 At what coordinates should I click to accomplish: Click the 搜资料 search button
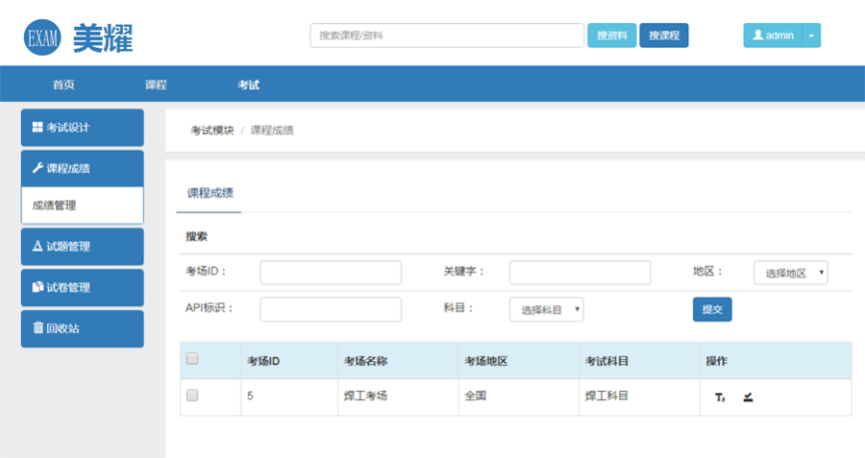(x=611, y=36)
